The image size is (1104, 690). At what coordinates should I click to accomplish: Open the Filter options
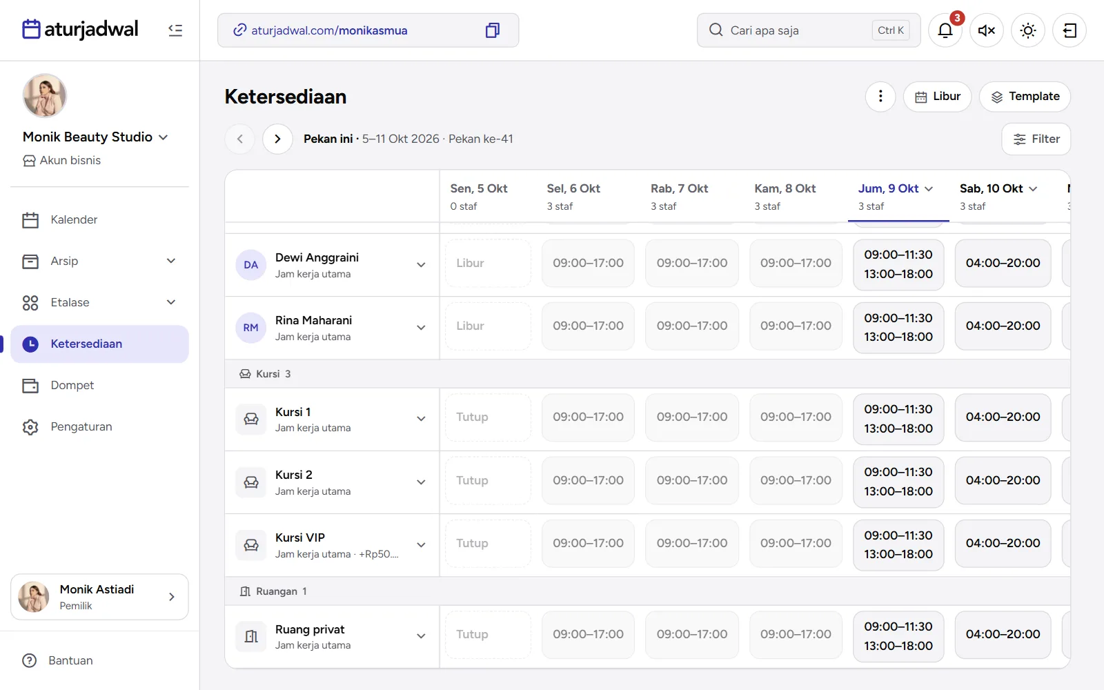point(1036,139)
